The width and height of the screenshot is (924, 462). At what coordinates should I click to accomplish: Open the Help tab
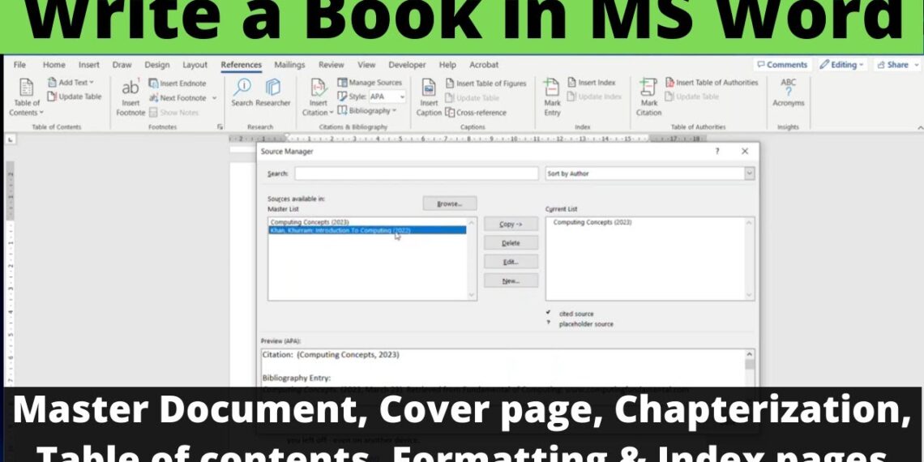447,65
